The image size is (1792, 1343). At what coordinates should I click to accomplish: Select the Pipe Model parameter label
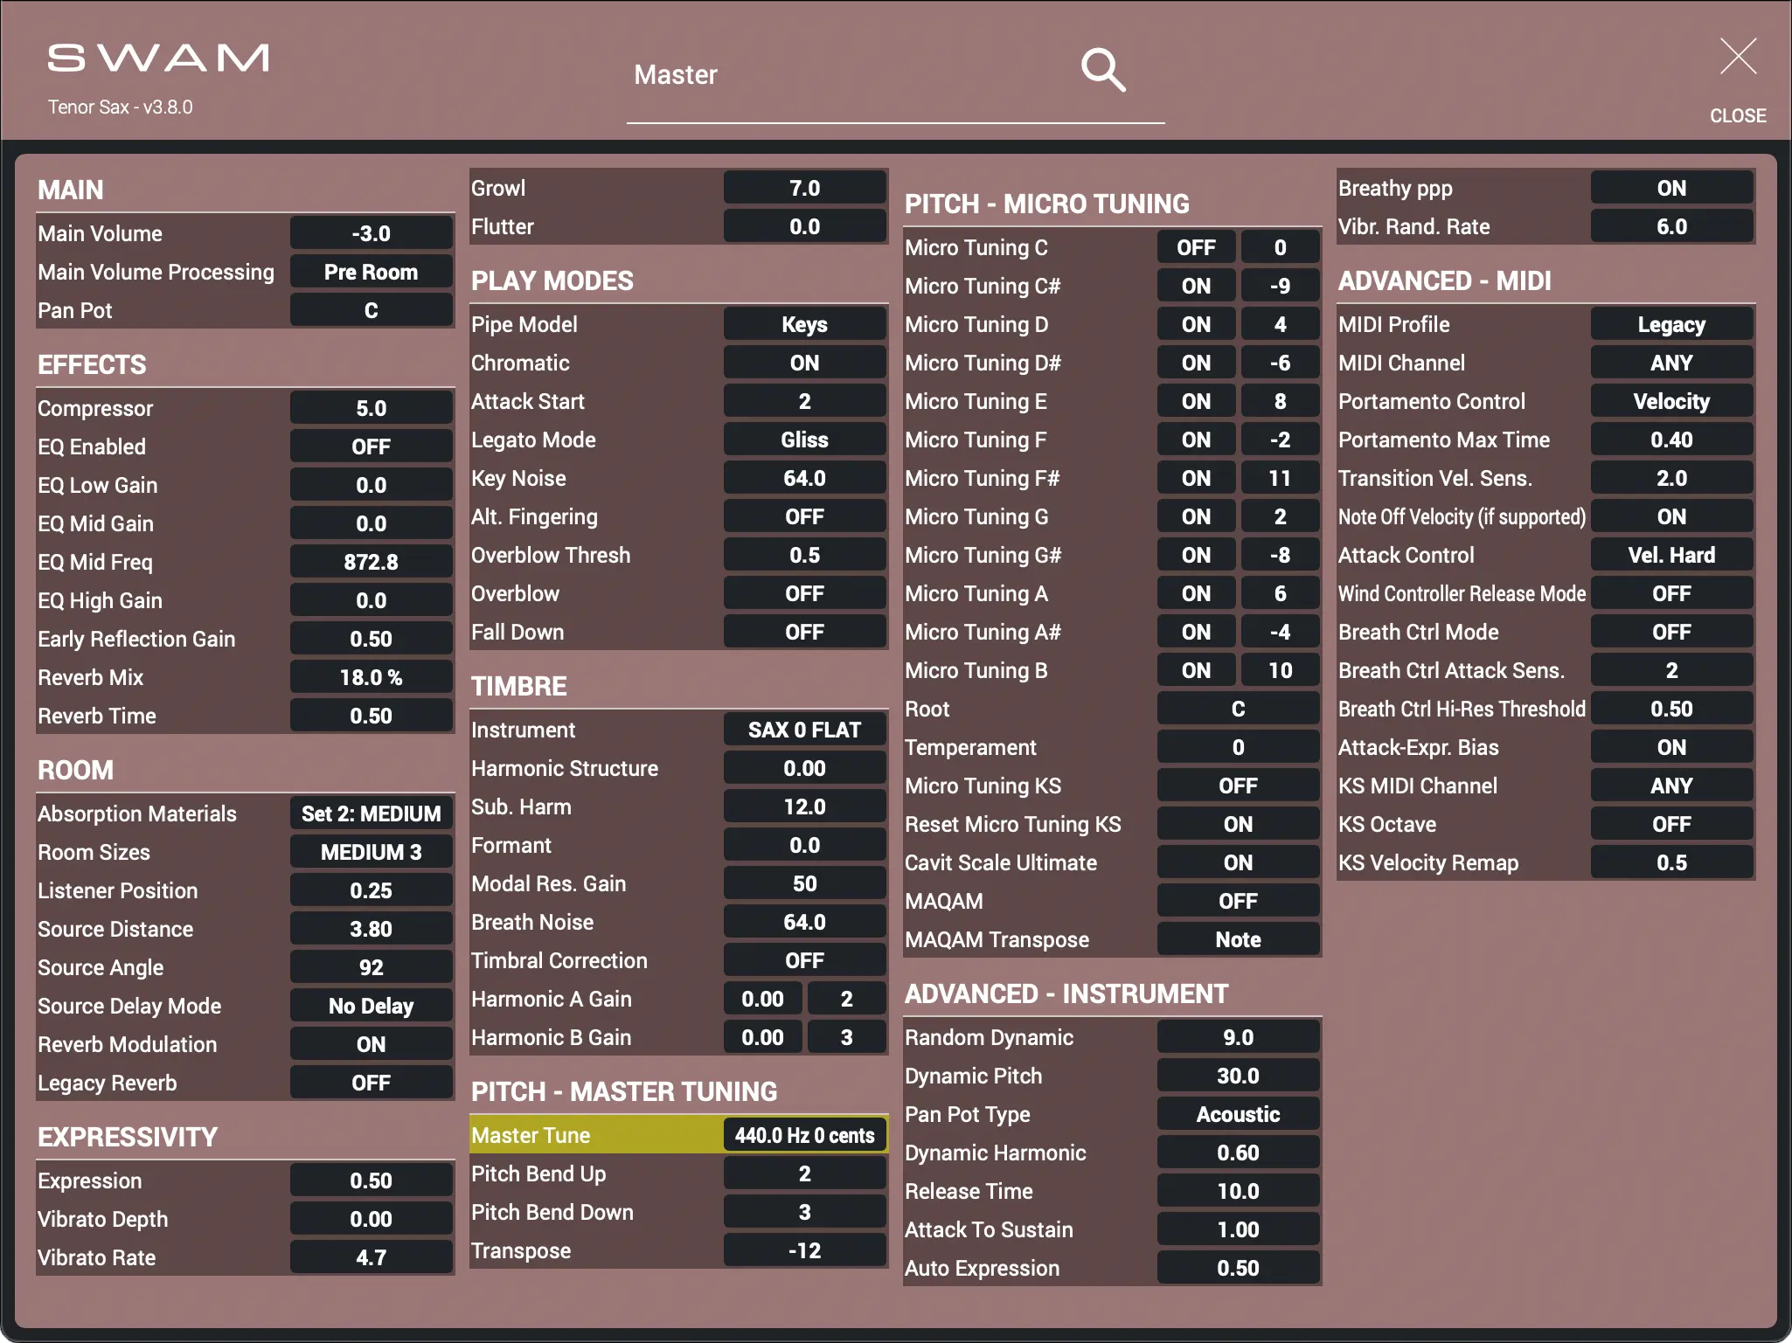(x=524, y=324)
